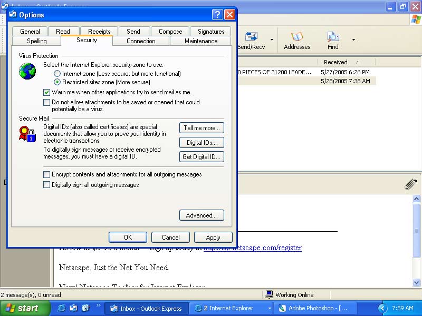Select Internet zone radio button
Image resolution: width=422 pixels, height=316 pixels.
pos(57,73)
